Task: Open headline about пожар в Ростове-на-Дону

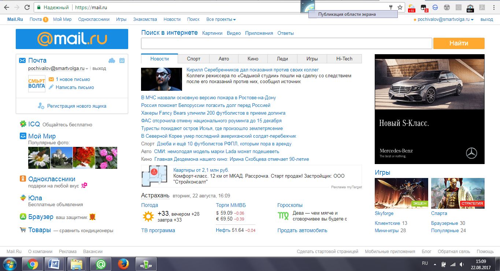Action: coord(208,98)
